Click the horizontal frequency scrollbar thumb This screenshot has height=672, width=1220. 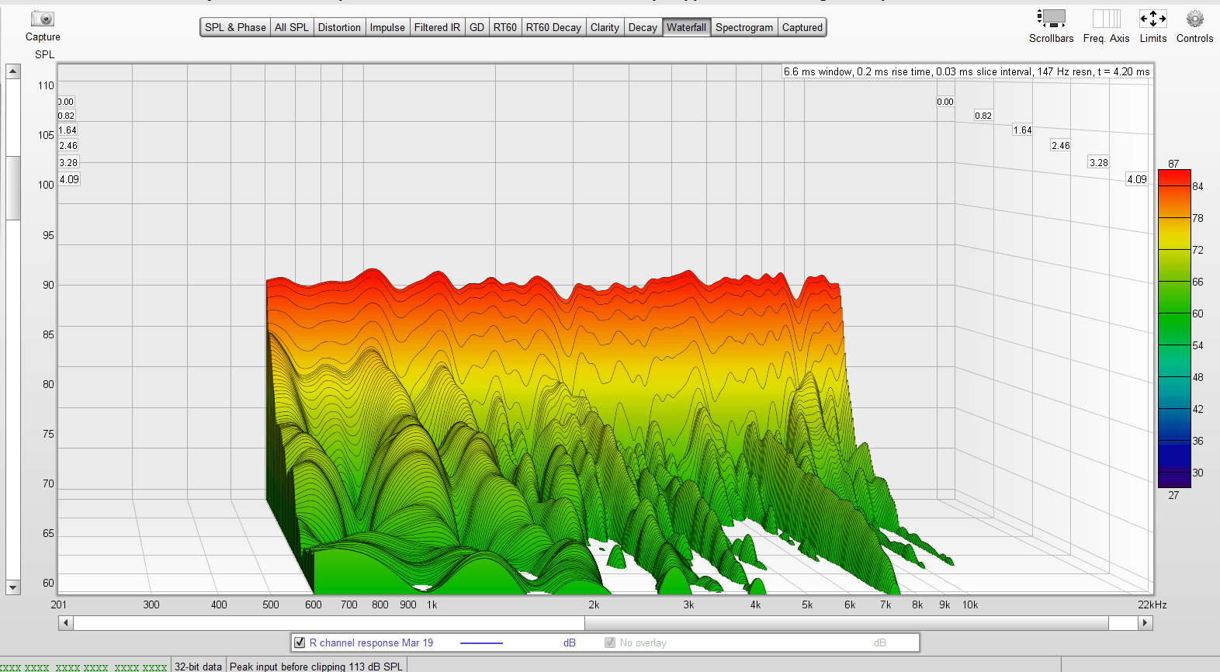(x=847, y=622)
